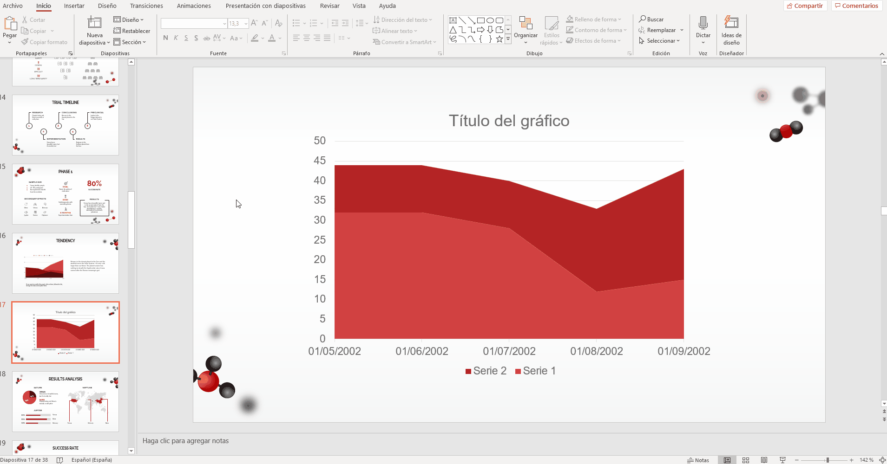Screen dimensions: 887x464
Task: Click the zoom slider handle
Action: [x=828, y=460]
